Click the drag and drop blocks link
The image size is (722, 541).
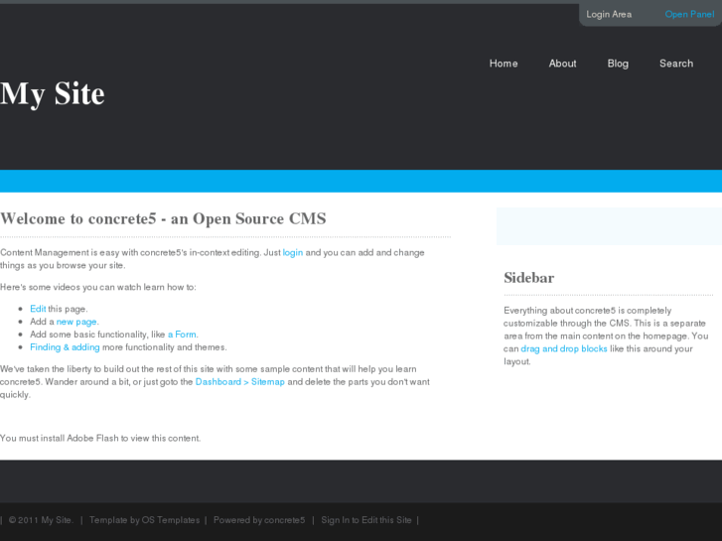564,348
